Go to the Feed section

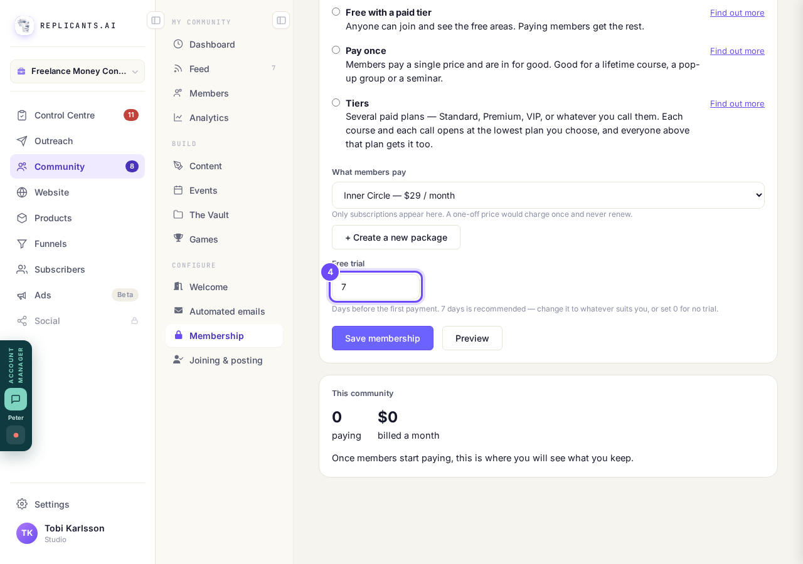[224, 69]
